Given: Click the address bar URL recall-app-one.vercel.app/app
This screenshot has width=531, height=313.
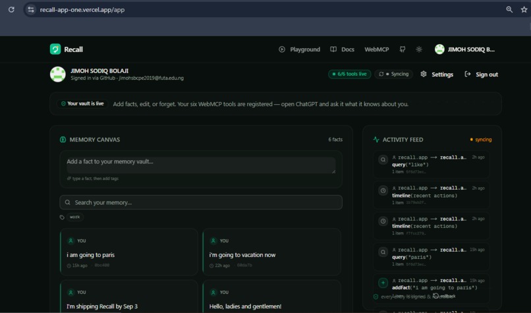Looking at the screenshot, I should [82, 10].
